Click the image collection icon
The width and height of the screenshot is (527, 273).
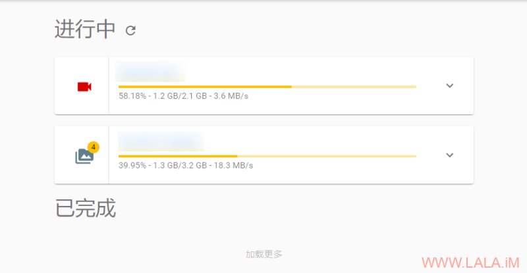pyautogui.click(x=84, y=156)
